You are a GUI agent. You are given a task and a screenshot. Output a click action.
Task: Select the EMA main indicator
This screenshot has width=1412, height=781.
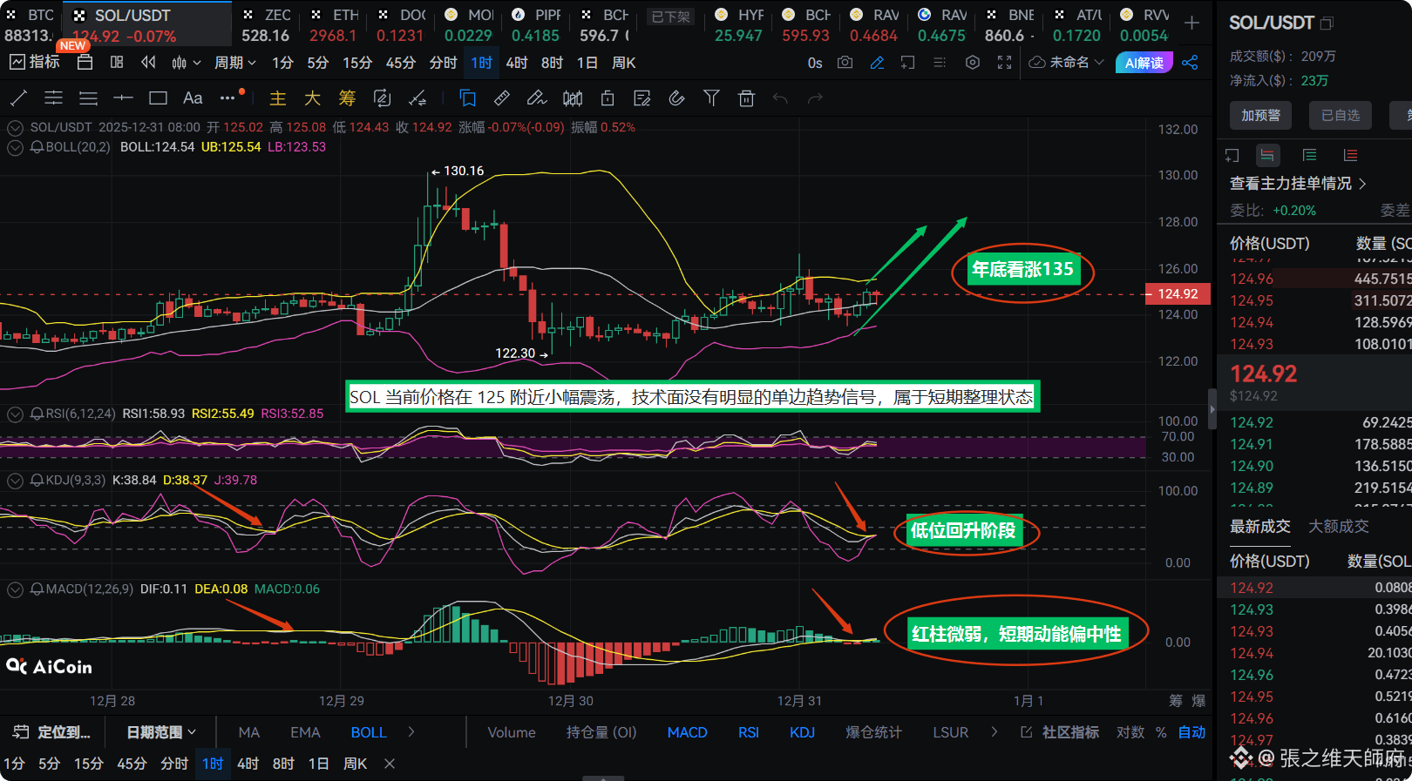tap(305, 732)
